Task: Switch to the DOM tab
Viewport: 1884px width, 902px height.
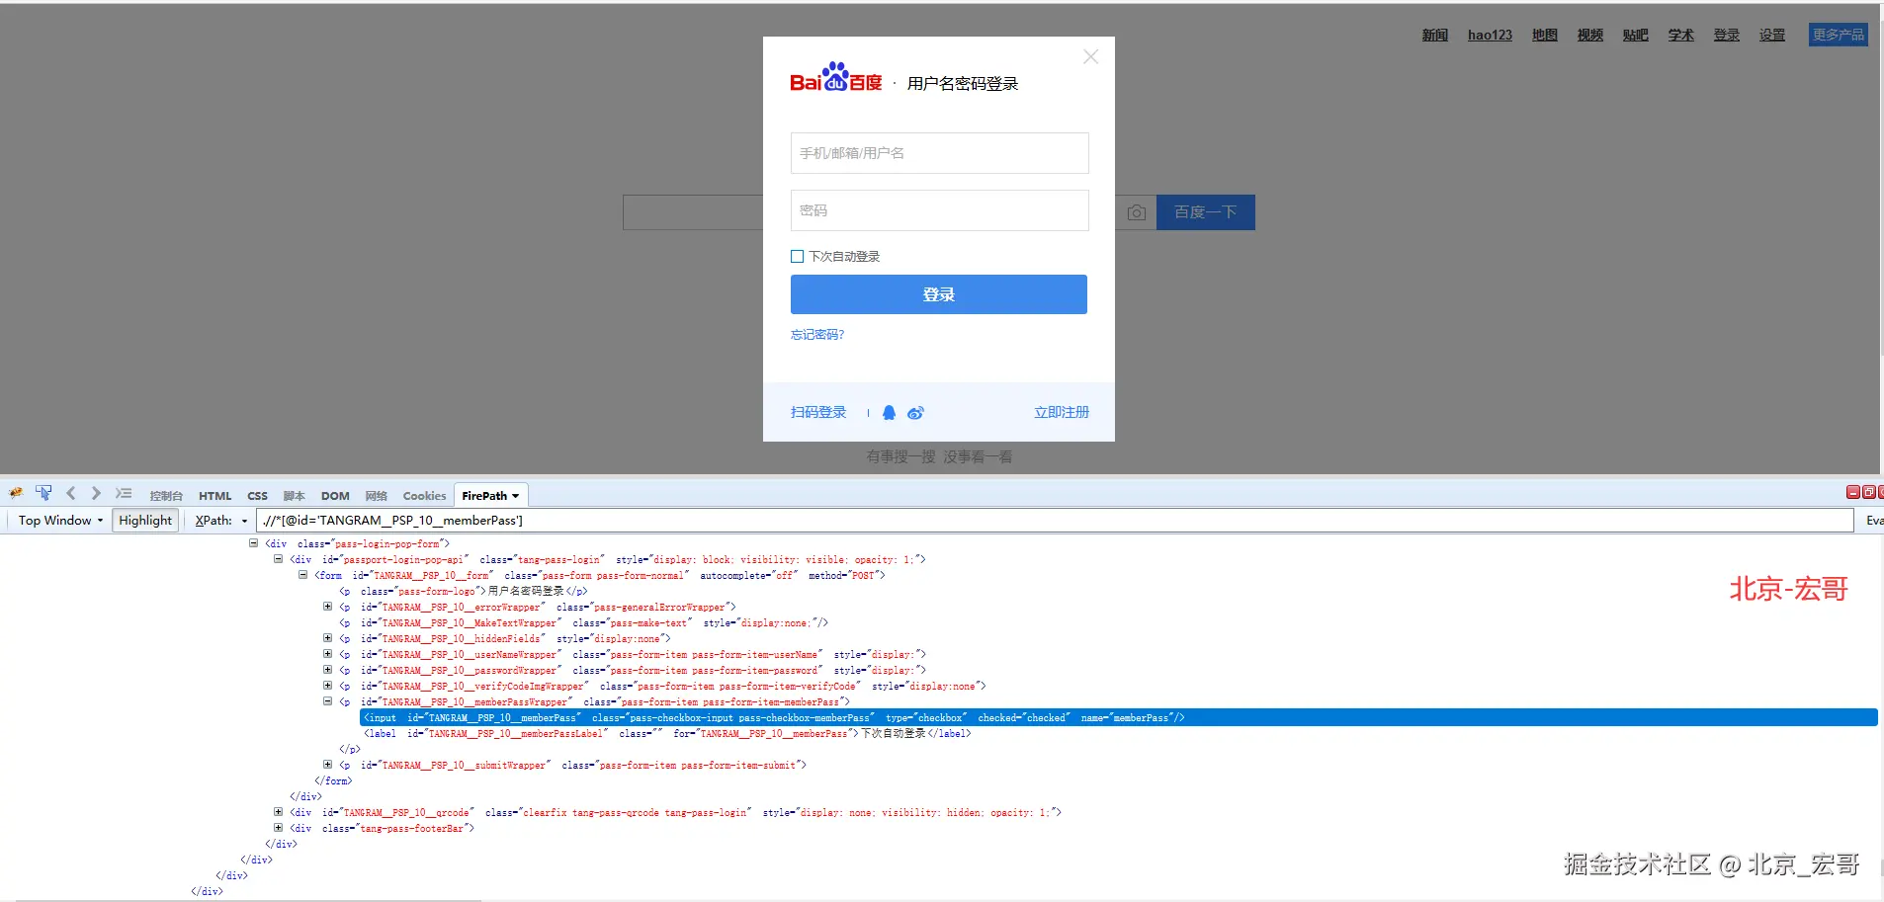Action: coord(335,496)
